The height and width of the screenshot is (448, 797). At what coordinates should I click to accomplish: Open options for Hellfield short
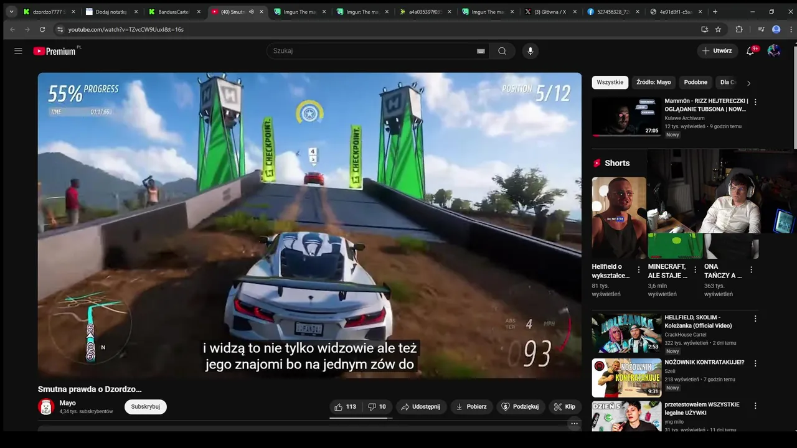click(638, 270)
